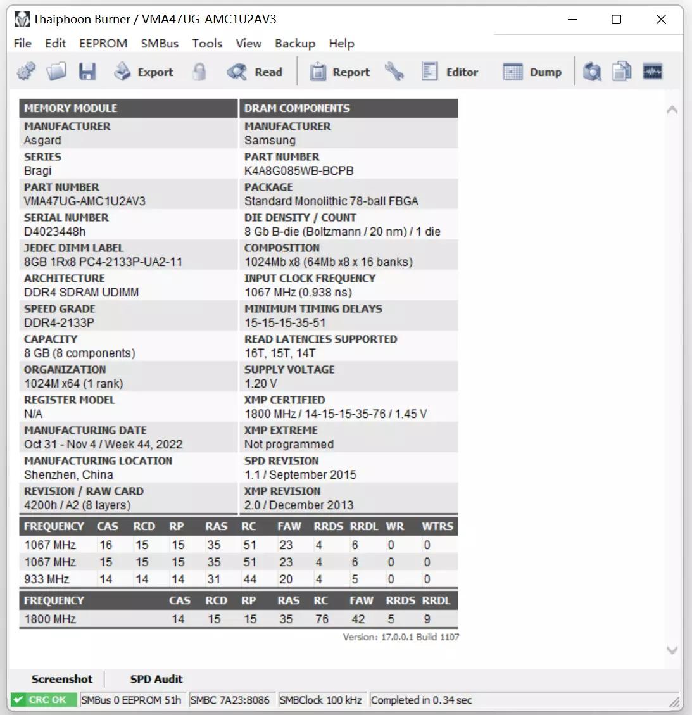Click the series value 'Bragi'
Screen dimensions: 692x715
[38, 170]
